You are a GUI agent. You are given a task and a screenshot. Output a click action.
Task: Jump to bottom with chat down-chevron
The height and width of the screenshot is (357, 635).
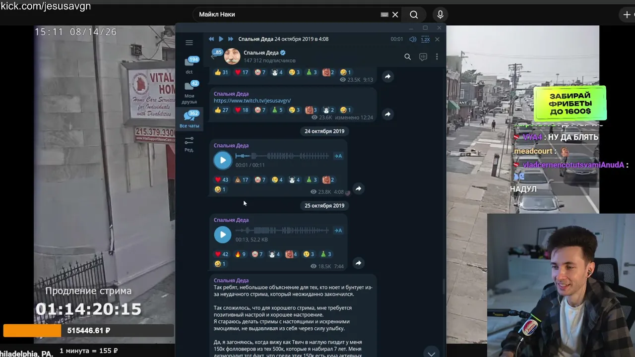(431, 353)
